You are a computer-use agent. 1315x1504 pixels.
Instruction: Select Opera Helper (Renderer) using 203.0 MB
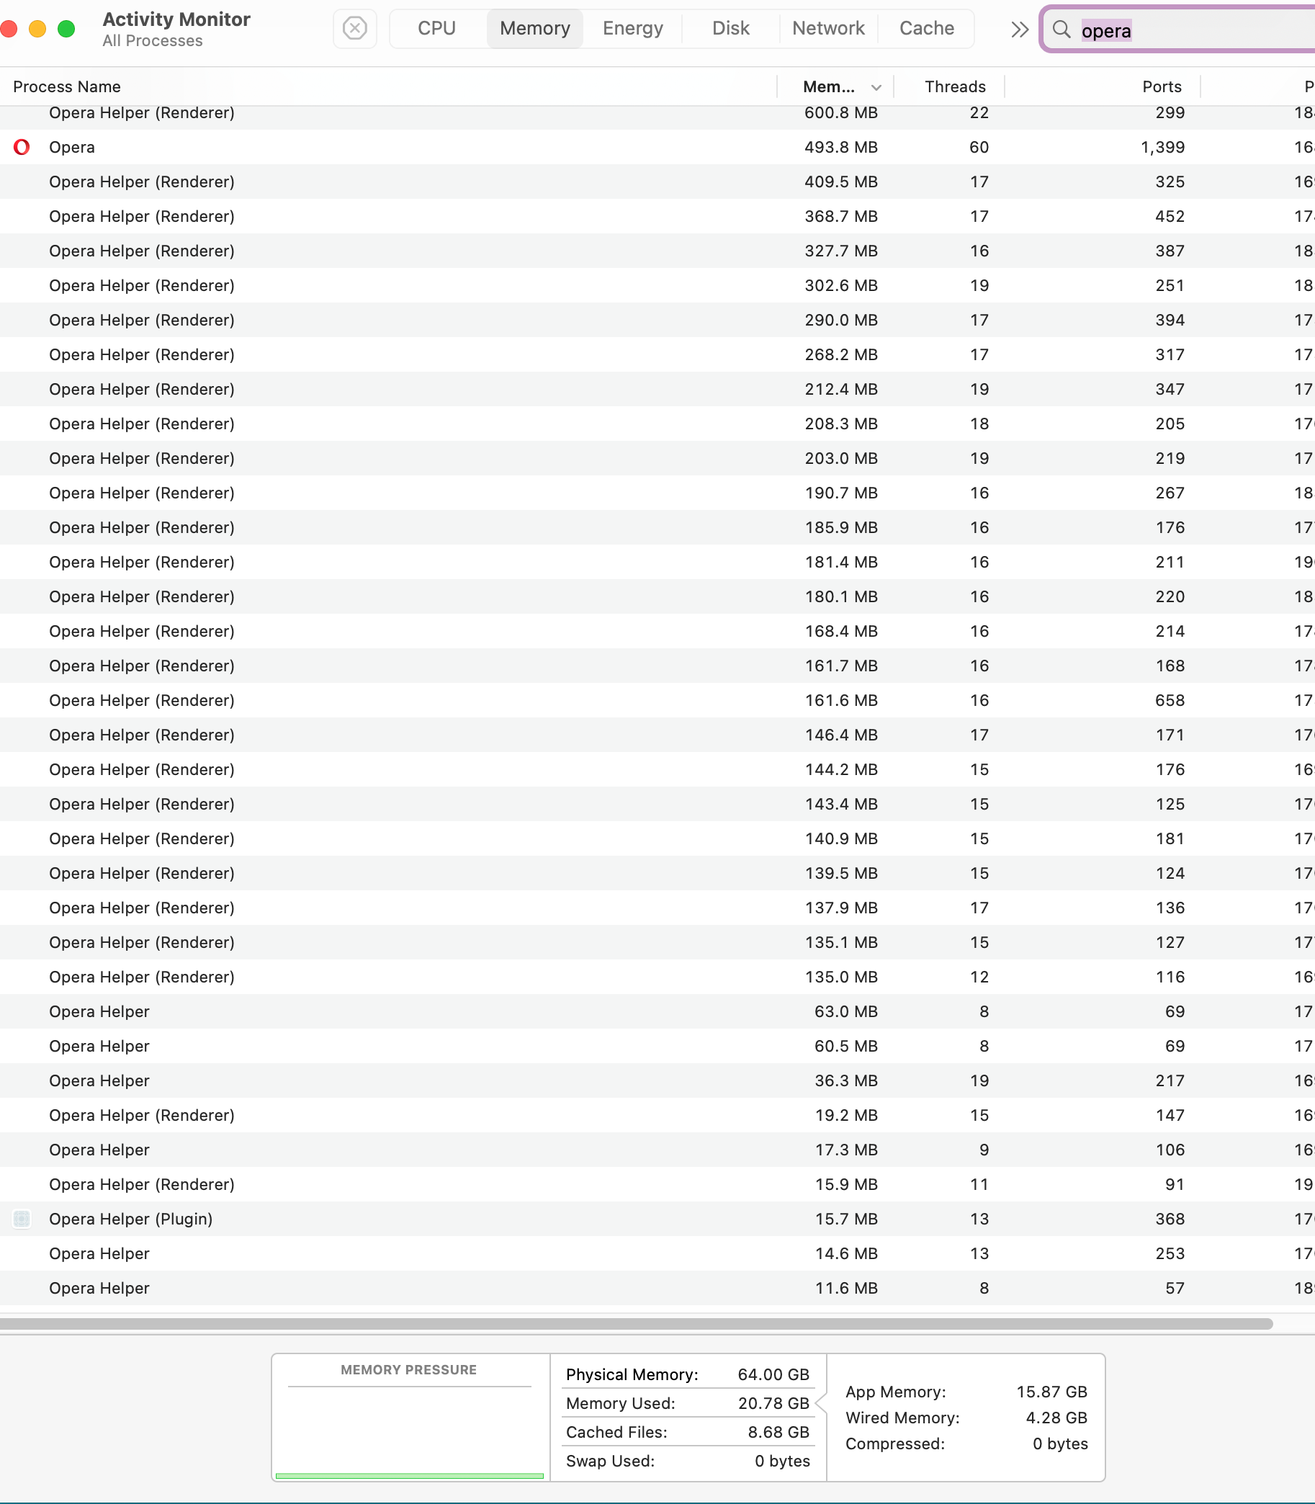click(657, 458)
